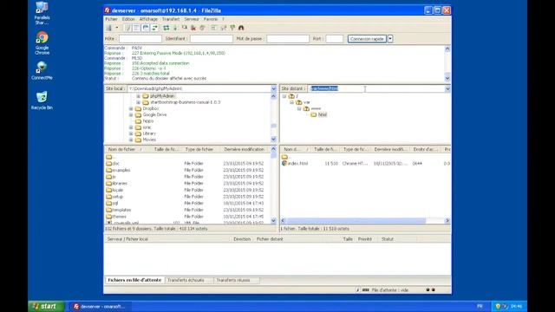Open the ? help menu
The height and width of the screenshot is (312, 555).
[x=223, y=19]
